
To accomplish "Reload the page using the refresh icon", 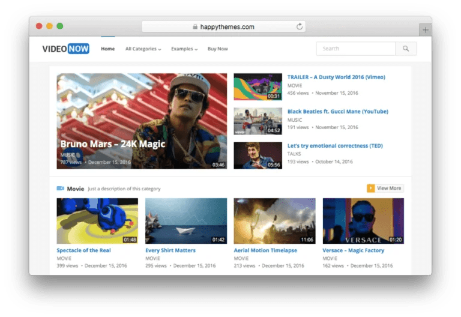I will (x=300, y=27).
